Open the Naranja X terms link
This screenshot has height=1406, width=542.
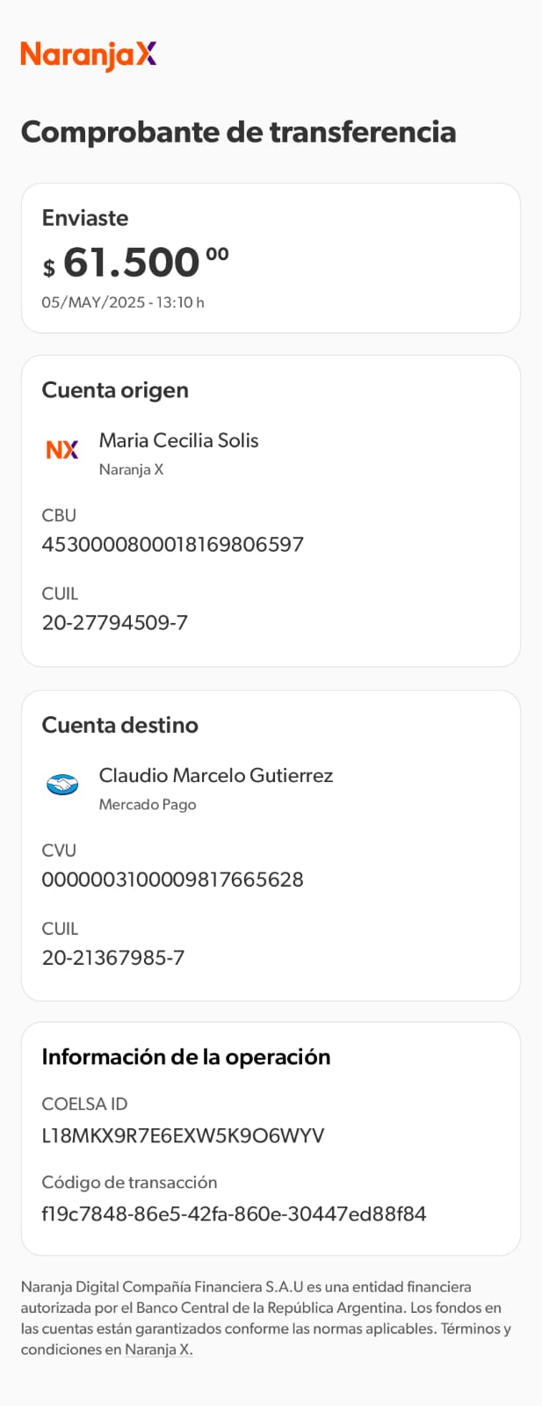click(158, 1350)
